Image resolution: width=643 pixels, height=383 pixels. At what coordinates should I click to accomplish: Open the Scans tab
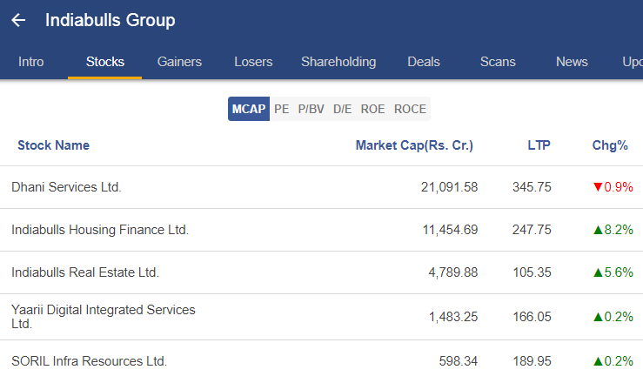(498, 62)
